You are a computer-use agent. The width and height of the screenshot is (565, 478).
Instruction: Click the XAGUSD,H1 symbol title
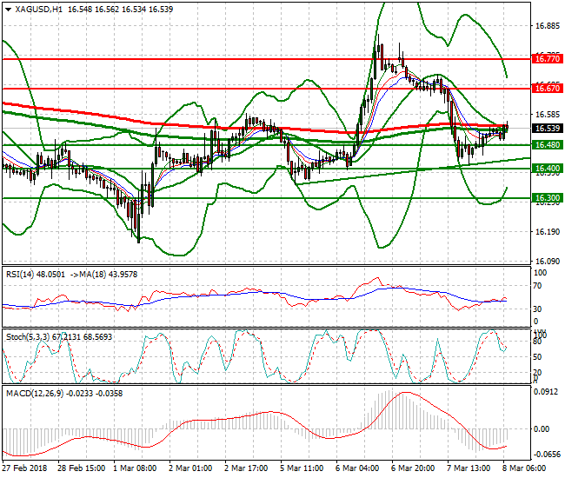point(32,8)
